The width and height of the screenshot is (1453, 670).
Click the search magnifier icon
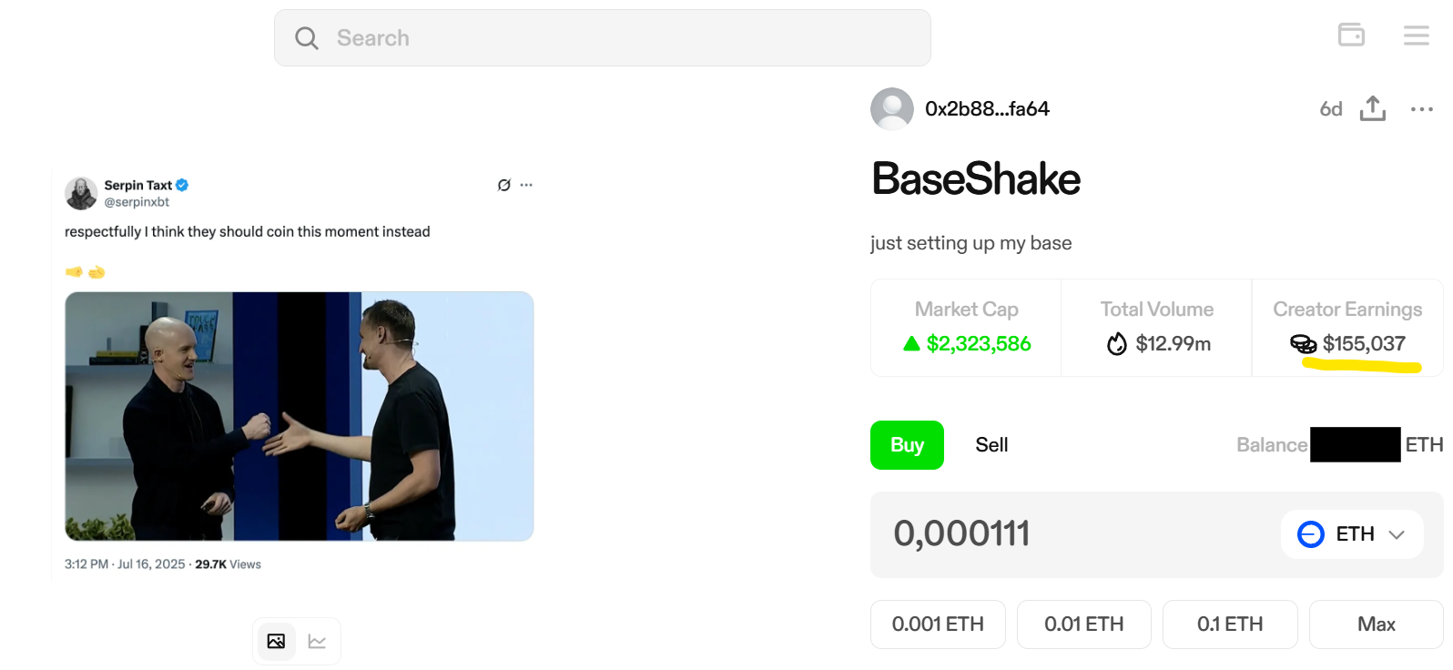pos(307,38)
